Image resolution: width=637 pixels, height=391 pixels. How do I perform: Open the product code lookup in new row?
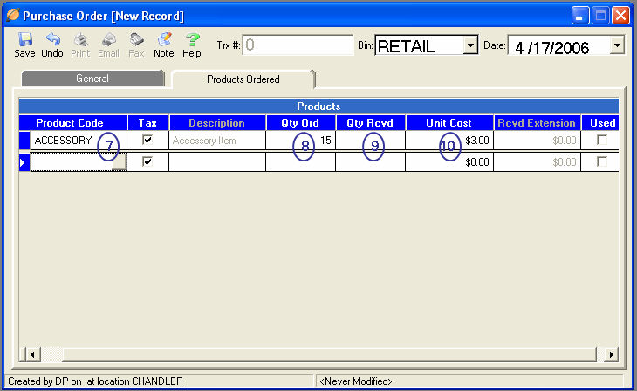pos(120,161)
